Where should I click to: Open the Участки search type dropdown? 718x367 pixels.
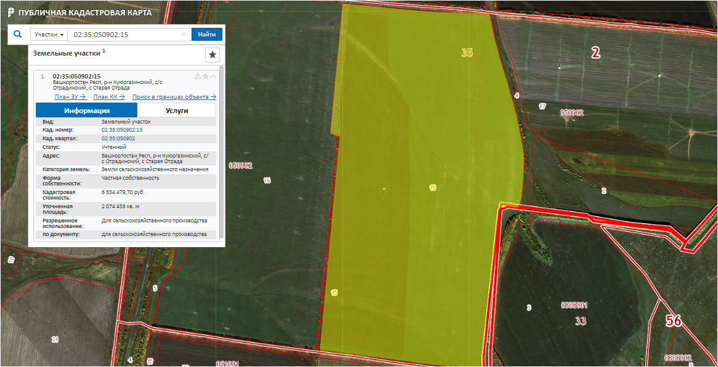[49, 35]
